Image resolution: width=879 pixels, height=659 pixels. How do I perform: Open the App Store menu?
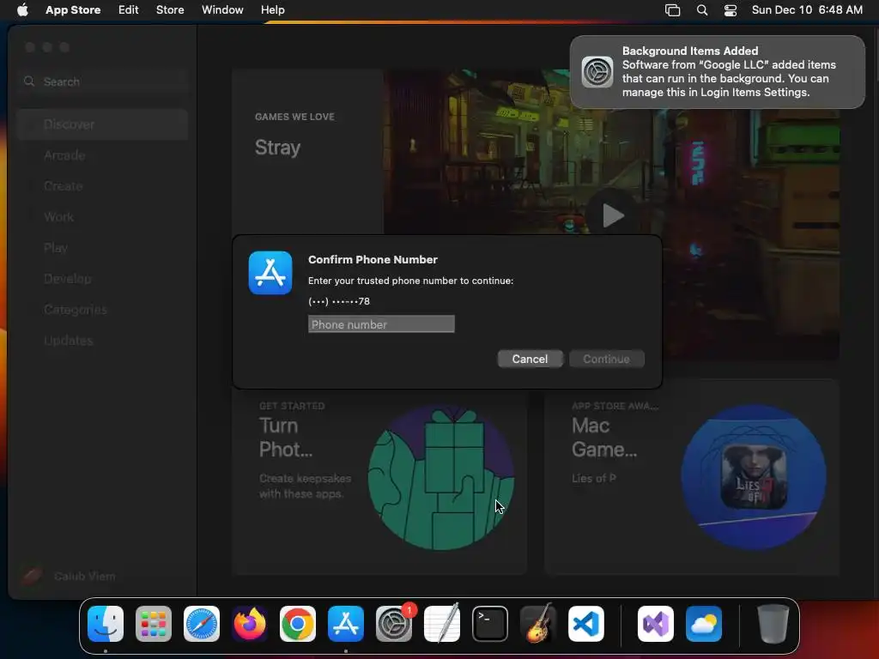point(73,9)
